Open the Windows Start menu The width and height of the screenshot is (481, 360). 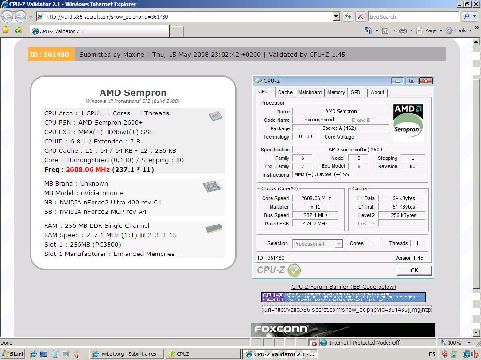point(13,354)
